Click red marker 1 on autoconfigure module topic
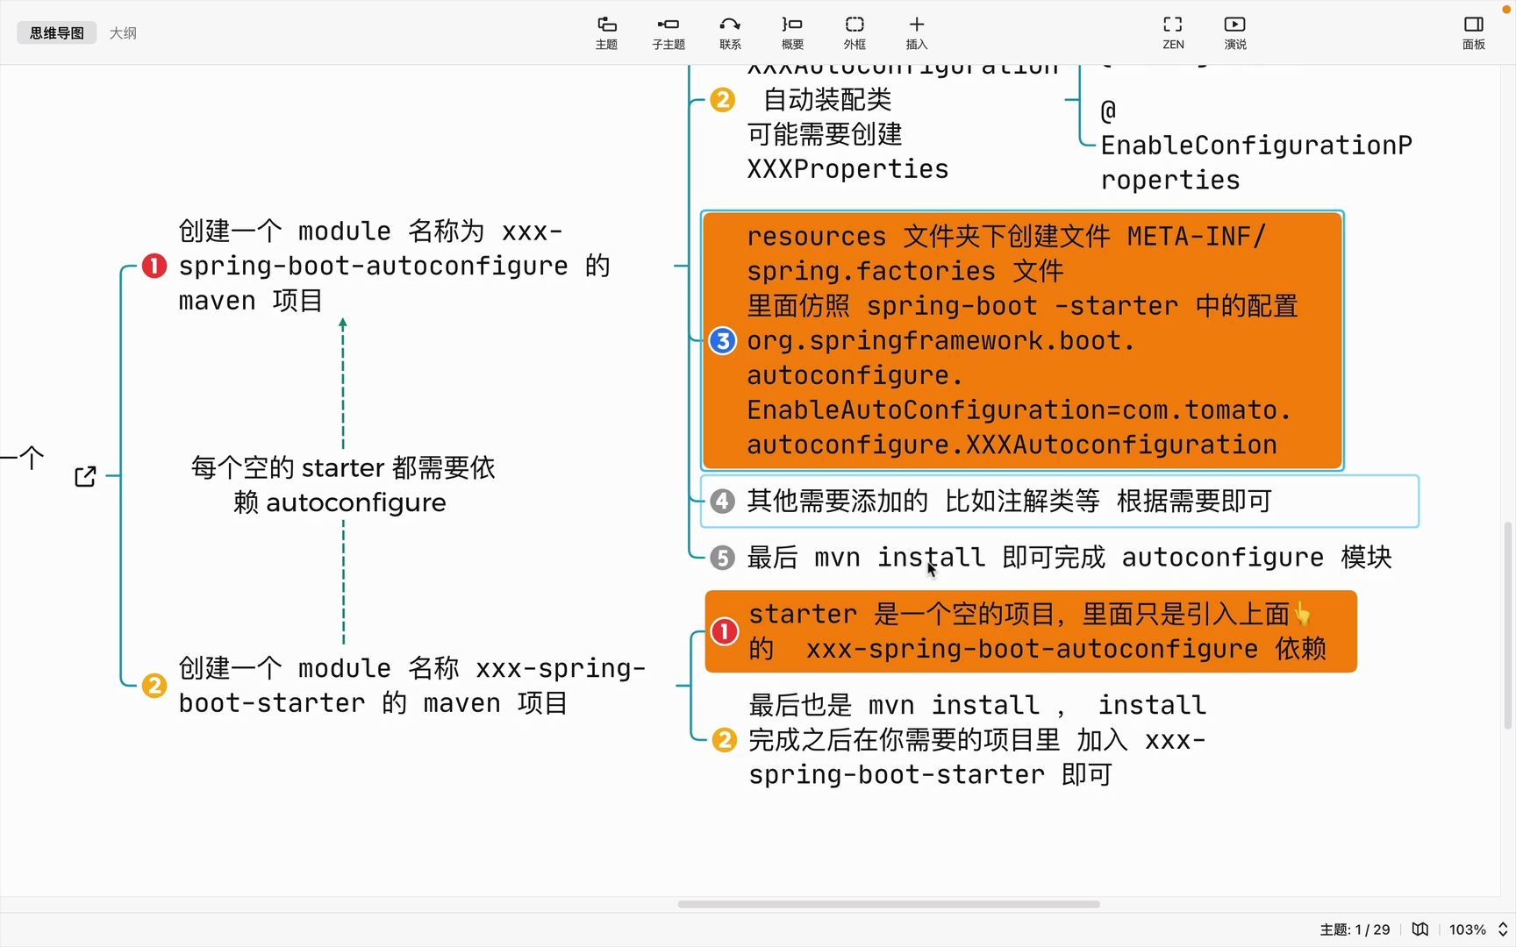The height and width of the screenshot is (947, 1516). [x=154, y=266]
